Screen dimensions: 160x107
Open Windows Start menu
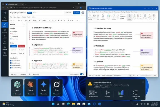click(x=53, y=104)
